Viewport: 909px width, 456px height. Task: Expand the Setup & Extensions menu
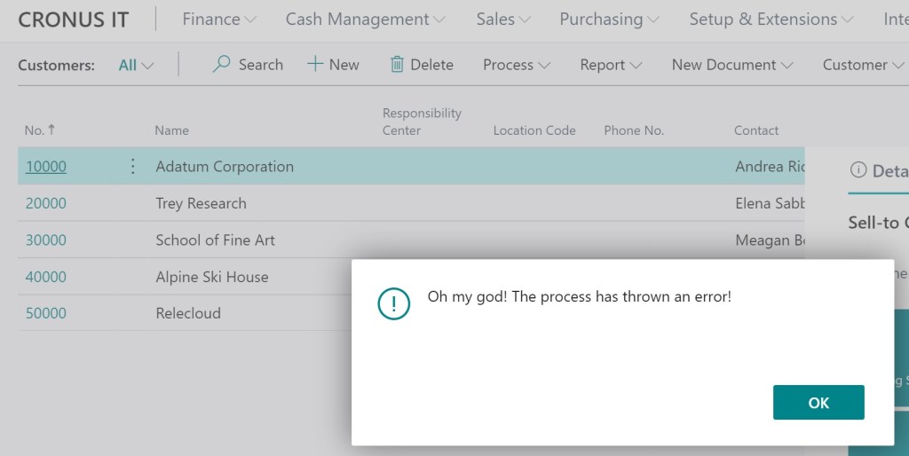pos(771,19)
